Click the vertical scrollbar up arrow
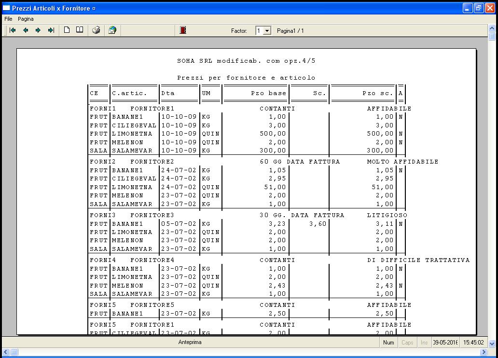Screen dimensions: 498x358 click(492, 28)
